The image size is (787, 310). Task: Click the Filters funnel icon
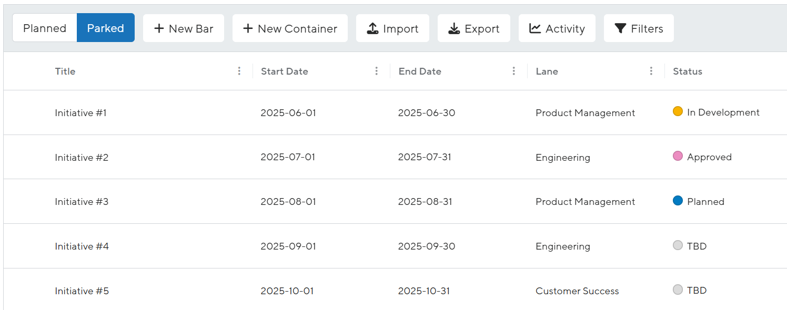[620, 28]
